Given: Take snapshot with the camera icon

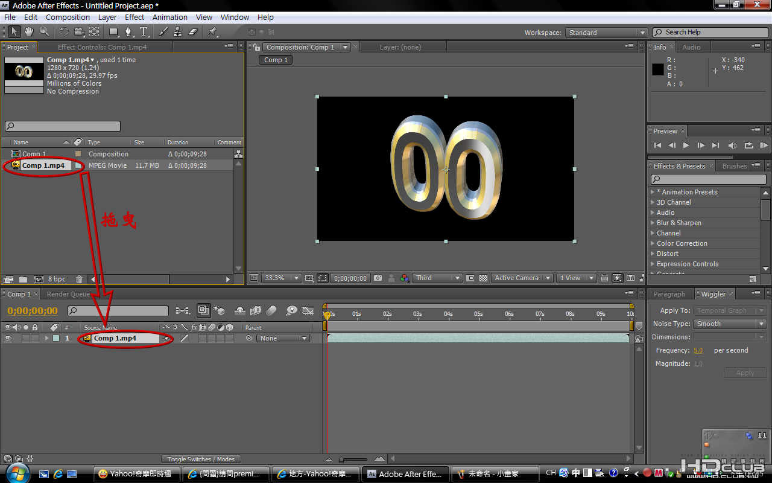Looking at the screenshot, I should [378, 278].
